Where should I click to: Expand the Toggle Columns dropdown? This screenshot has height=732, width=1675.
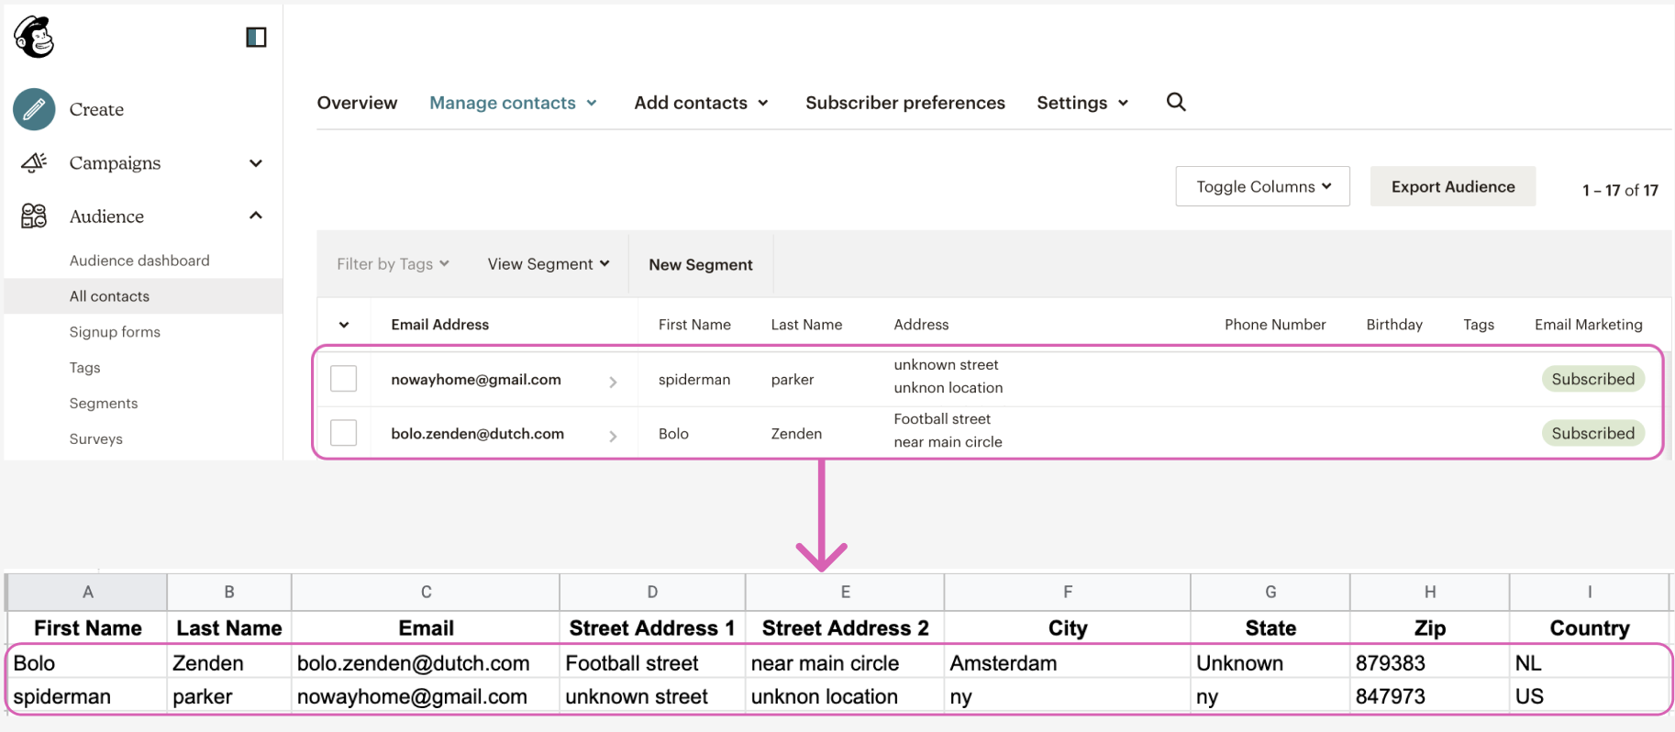[1262, 187]
